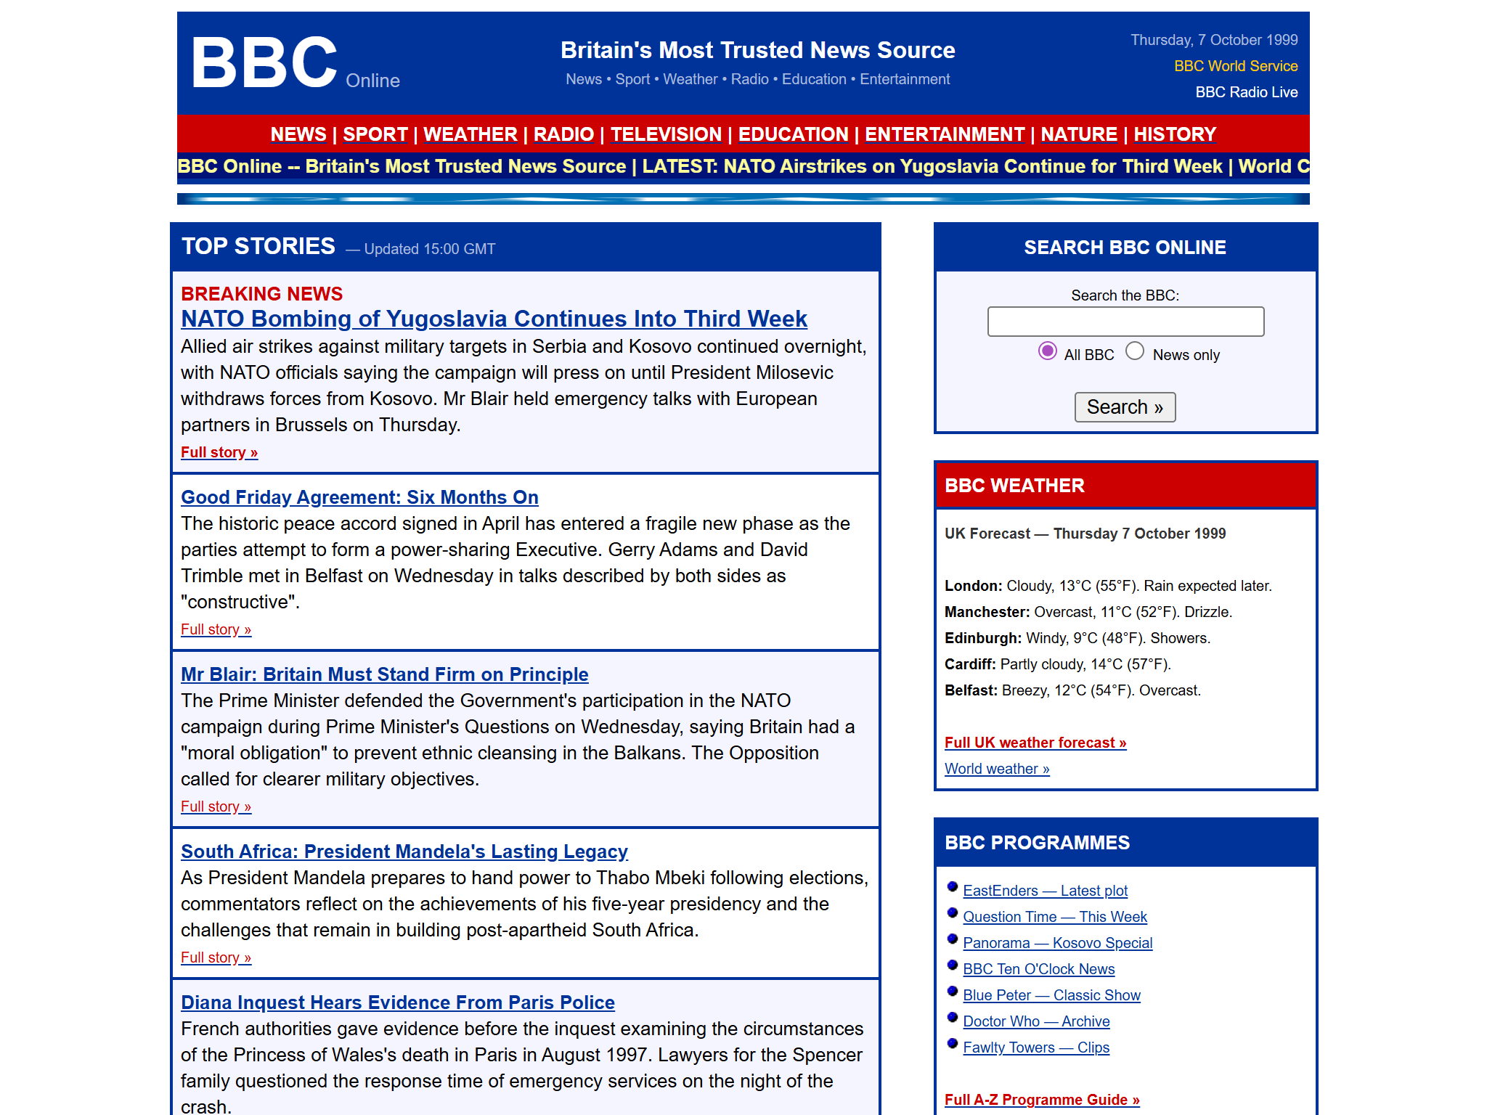Select the 'All BBC' search option
This screenshot has width=1487, height=1115.
(x=1048, y=352)
